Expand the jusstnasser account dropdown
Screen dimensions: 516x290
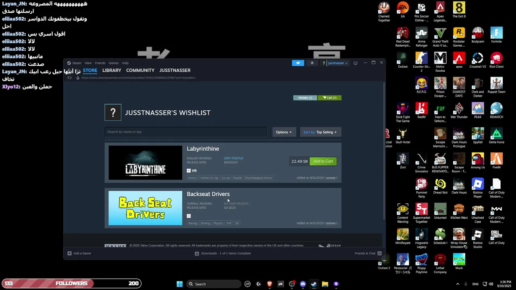[x=337, y=63]
